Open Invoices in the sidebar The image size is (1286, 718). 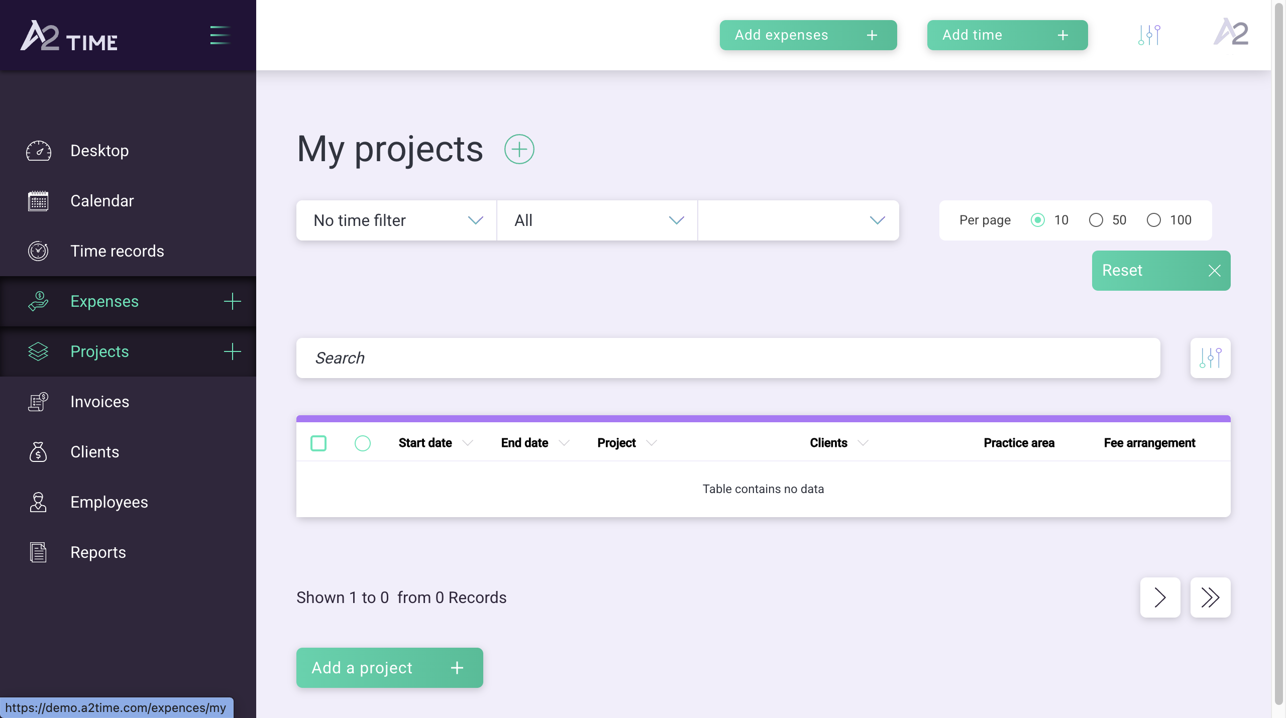(x=128, y=402)
